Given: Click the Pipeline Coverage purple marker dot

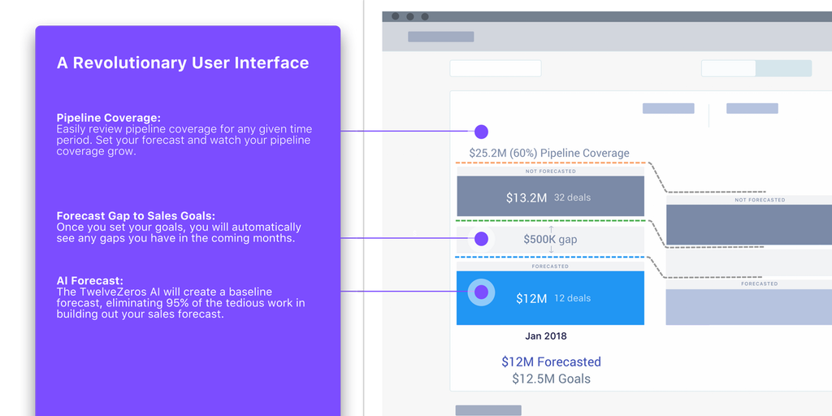Looking at the screenshot, I should click(x=481, y=132).
